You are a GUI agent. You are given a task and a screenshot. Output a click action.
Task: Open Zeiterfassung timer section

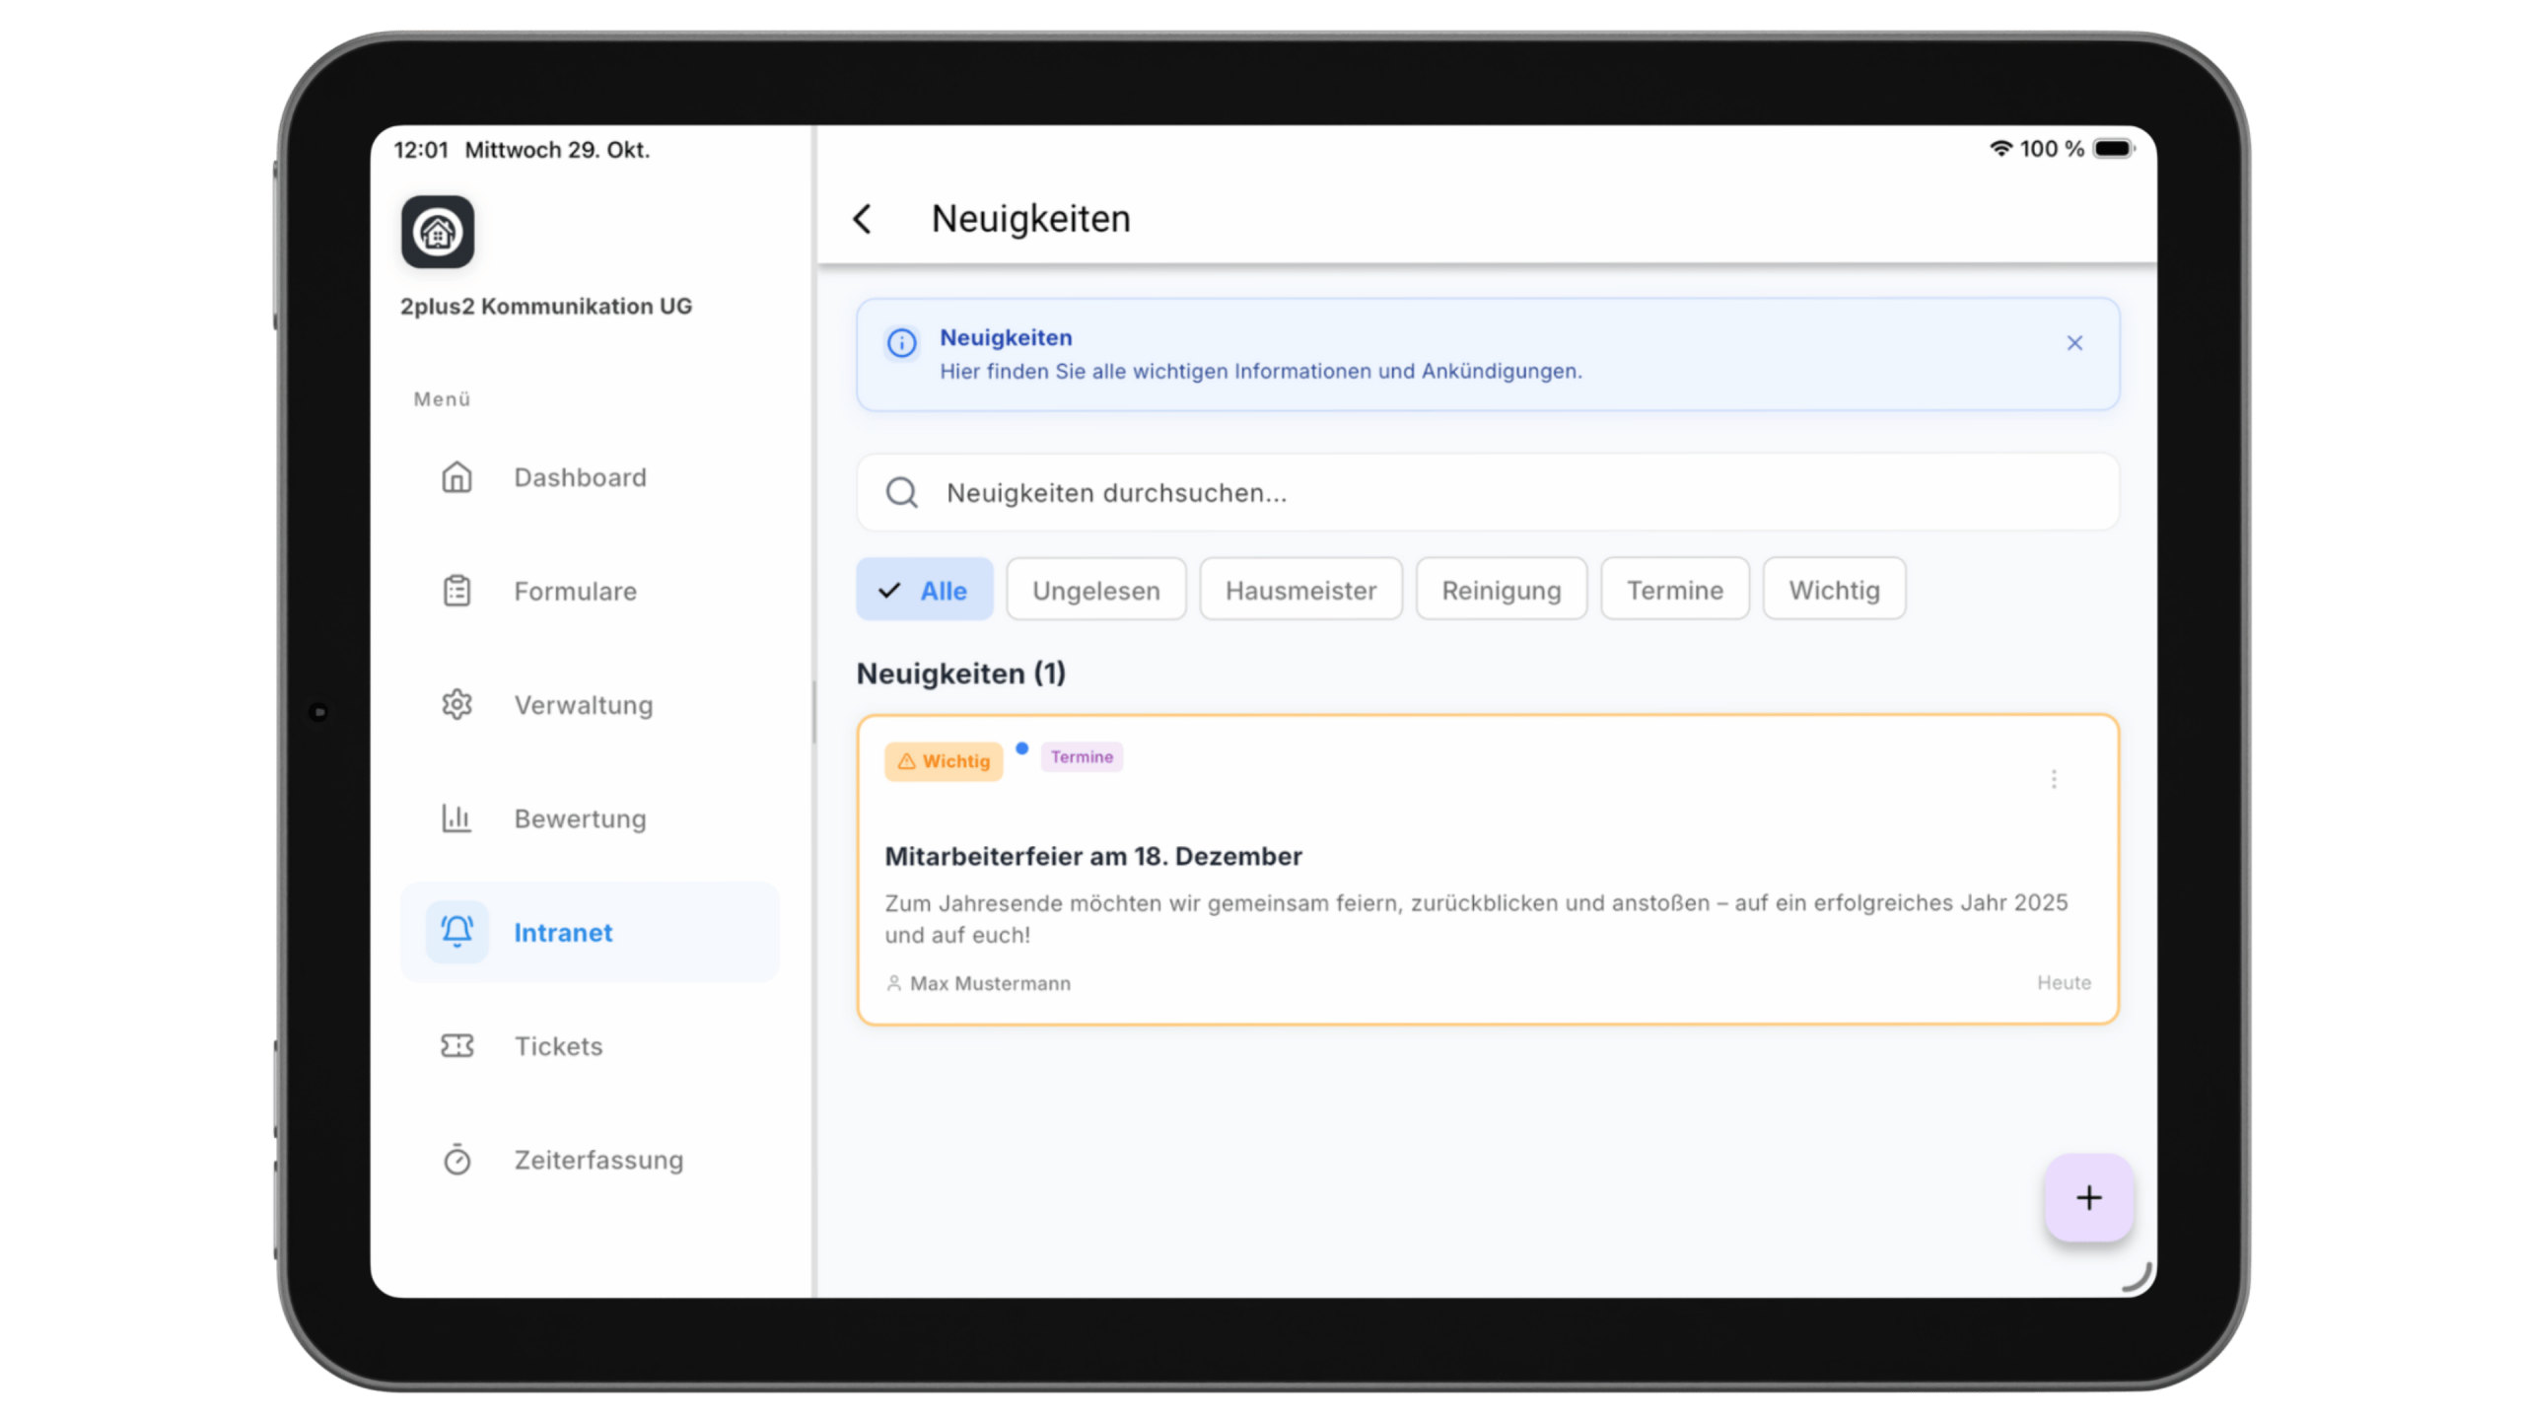(x=597, y=1160)
